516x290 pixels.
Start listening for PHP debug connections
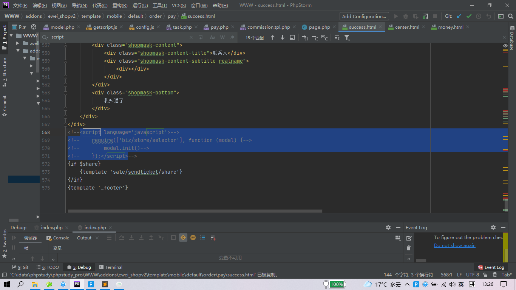425,16
